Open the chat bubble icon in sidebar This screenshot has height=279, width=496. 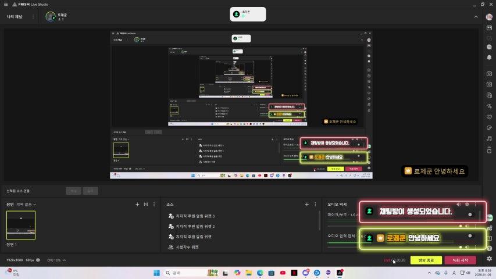pos(489,47)
